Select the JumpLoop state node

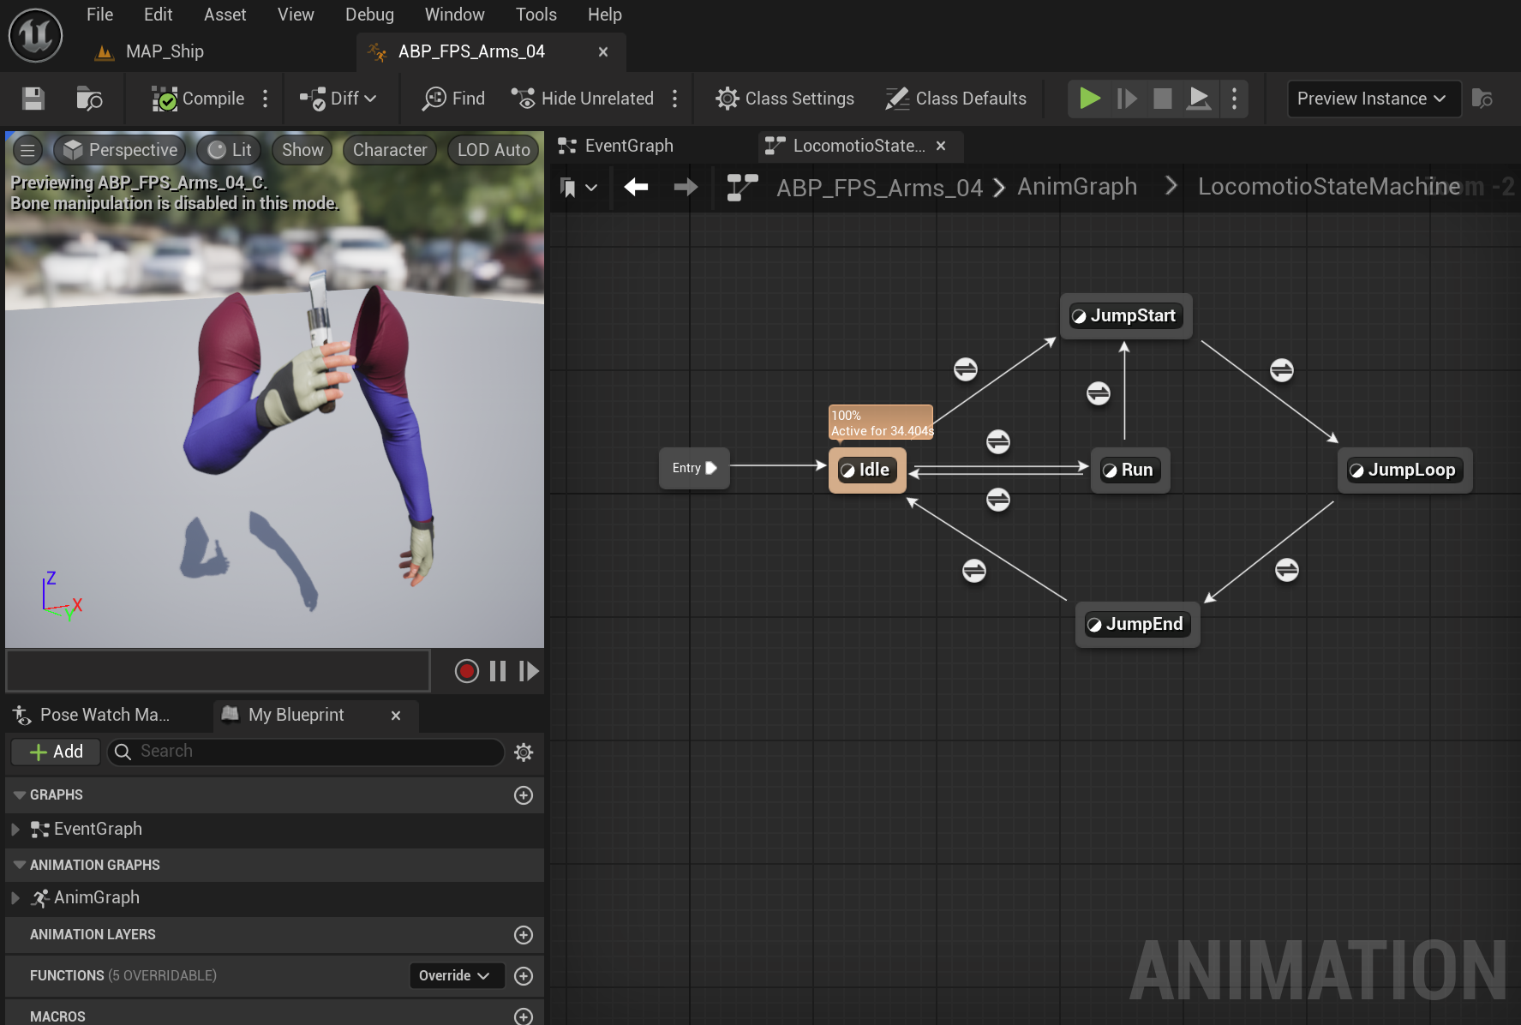pos(1404,470)
